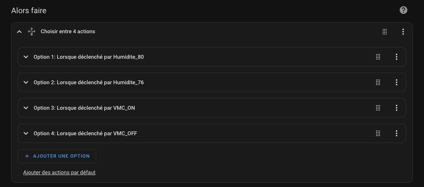Expand Option 1 Humidite_80 chevron
Viewport: 424px width, 187px height.
pyautogui.click(x=26, y=57)
